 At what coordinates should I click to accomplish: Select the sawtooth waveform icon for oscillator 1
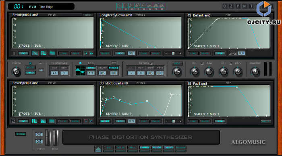pyautogui.click(x=35, y=53)
